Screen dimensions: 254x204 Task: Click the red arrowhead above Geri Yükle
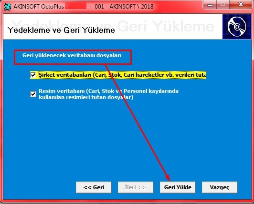(168, 178)
